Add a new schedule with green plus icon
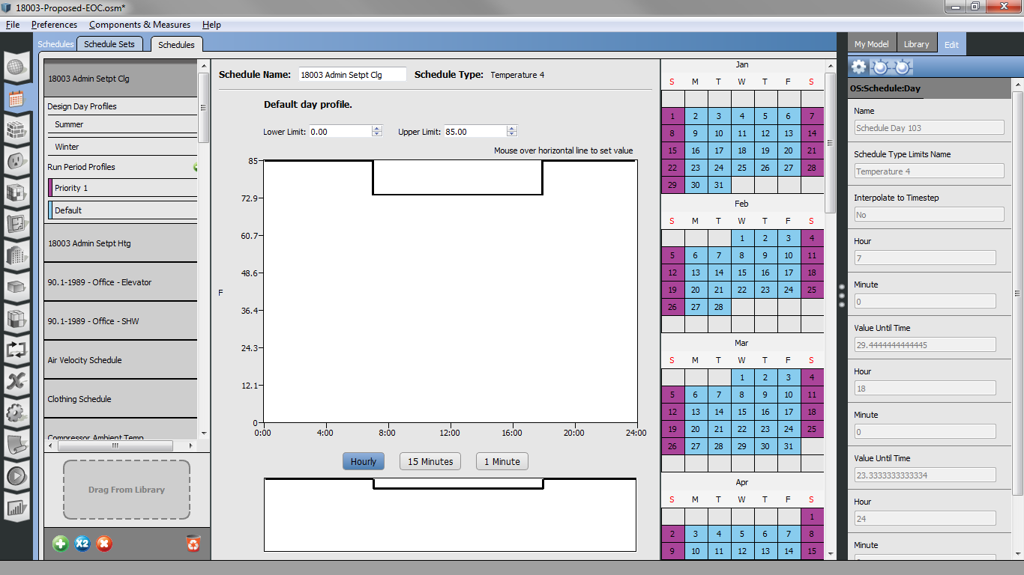1024x575 pixels. 59,544
